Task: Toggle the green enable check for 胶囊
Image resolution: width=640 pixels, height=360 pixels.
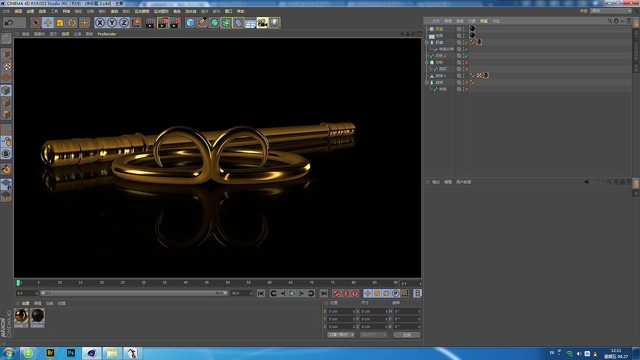Action: click(x=466, y=42)
